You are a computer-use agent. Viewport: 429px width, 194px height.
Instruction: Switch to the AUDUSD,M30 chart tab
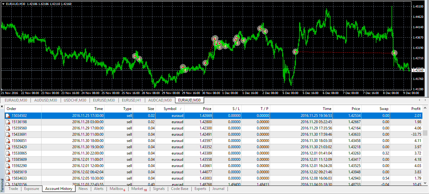(46, 100)
